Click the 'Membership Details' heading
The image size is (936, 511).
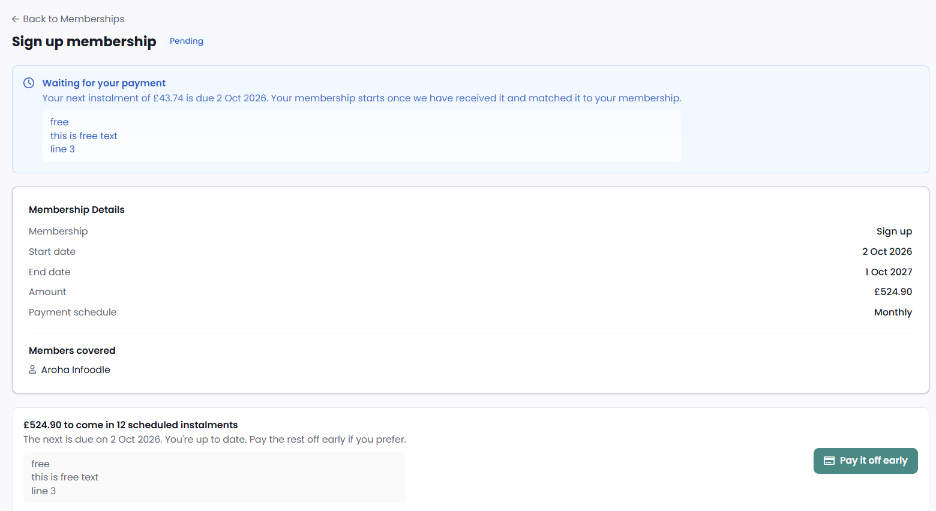click(x=77, y=209)
